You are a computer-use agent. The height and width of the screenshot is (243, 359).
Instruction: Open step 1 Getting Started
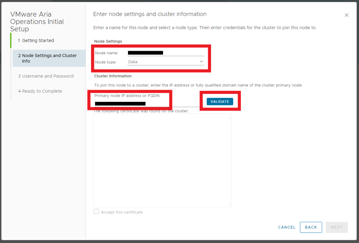pyautogui.click(x=38, y=41)
